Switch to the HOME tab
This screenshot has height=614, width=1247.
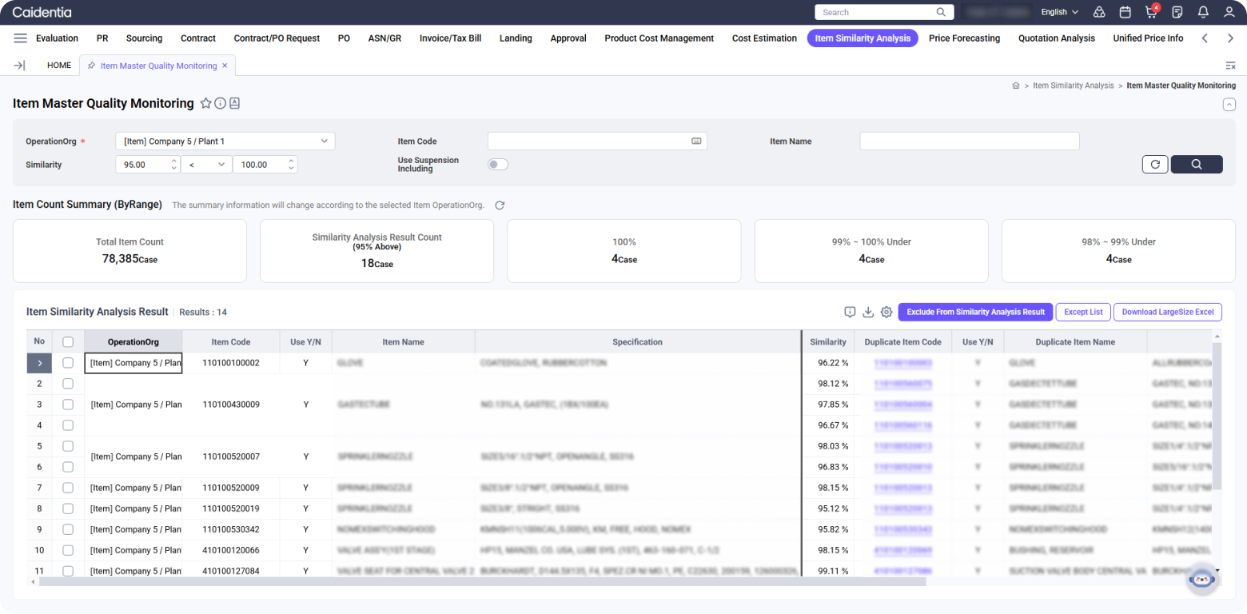(59, 66)
